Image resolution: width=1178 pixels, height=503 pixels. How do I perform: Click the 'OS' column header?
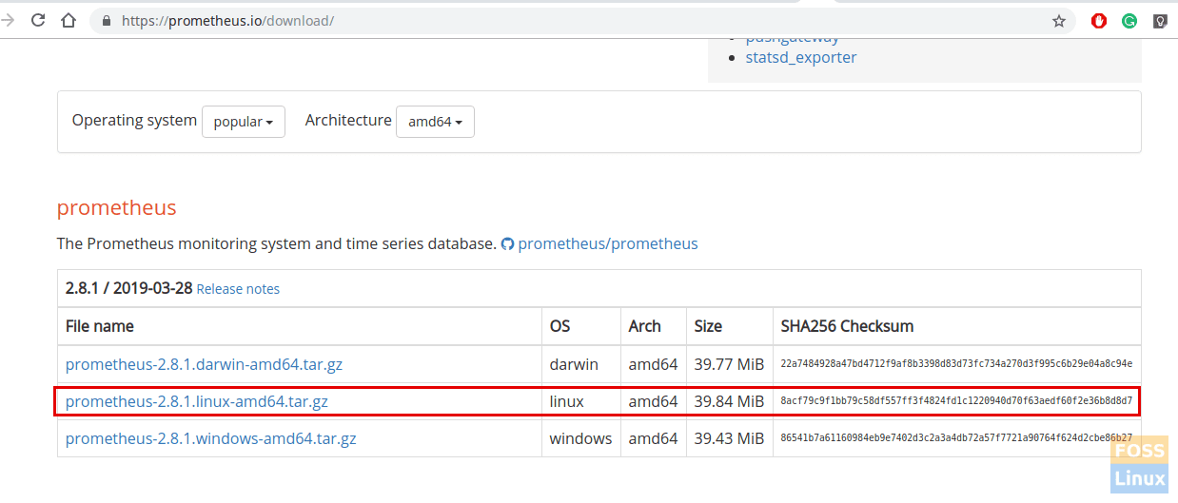click(560, 326)
